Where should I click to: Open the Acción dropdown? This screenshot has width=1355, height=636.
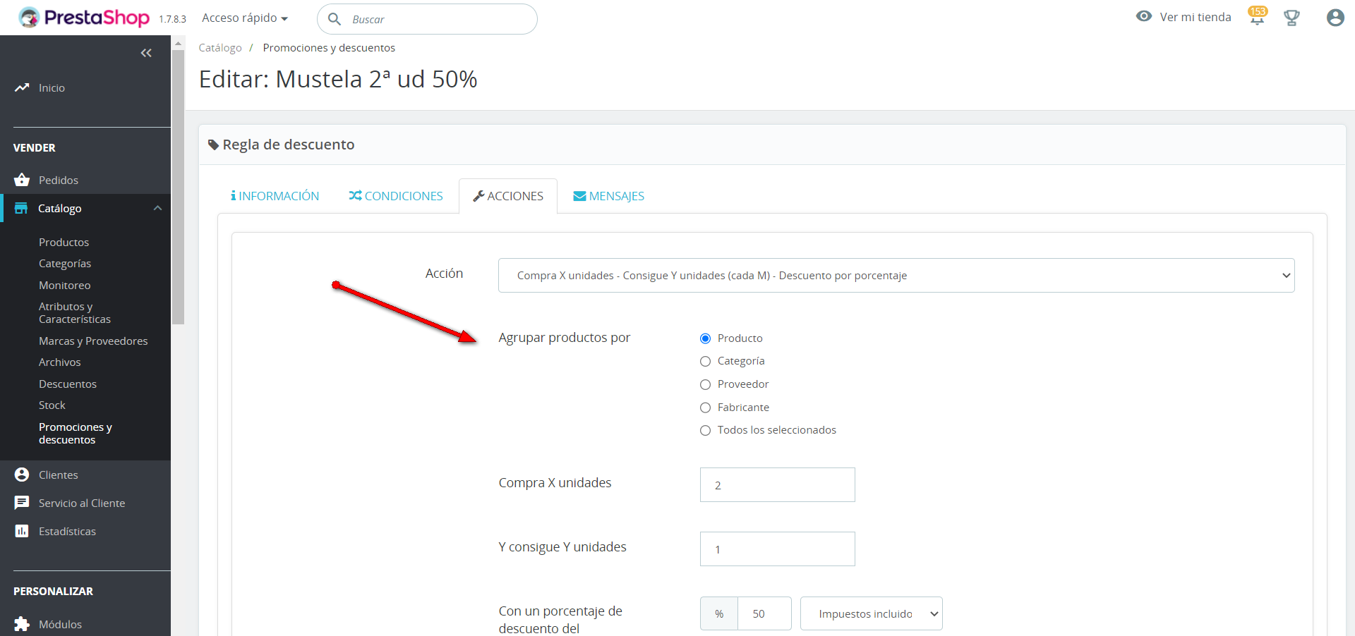point(896,275)
